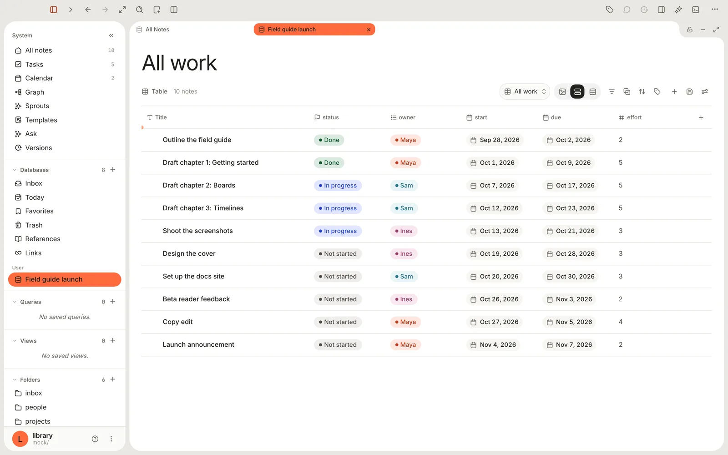Click the lock icon on the note pane
The image size is (728, 455).
pyautogui.click(x=690, y=30)
